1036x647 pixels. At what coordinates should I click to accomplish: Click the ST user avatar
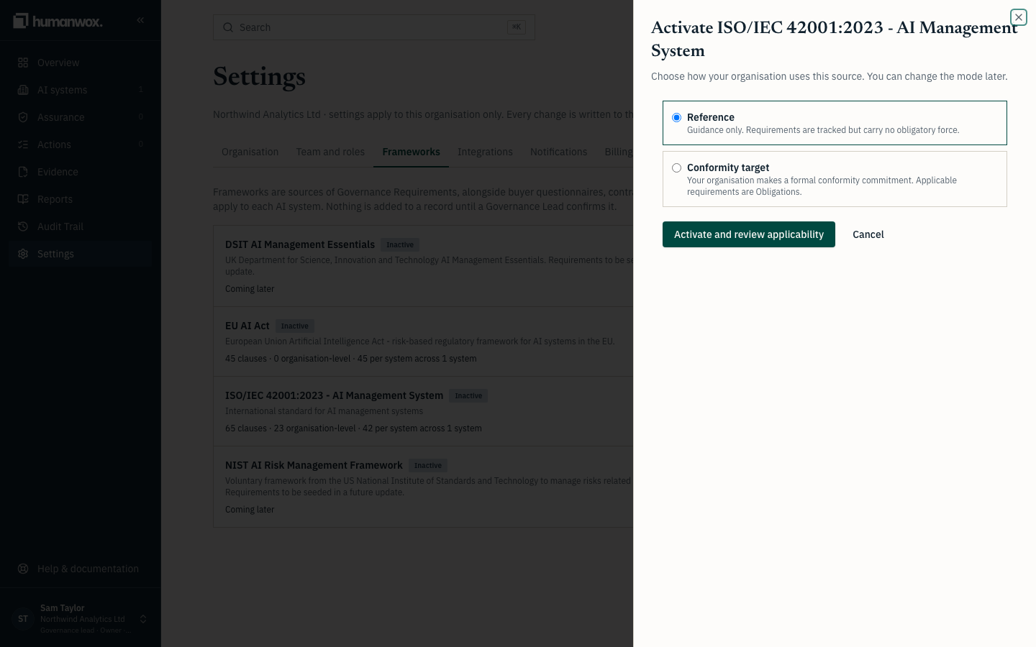coord(23,619)
